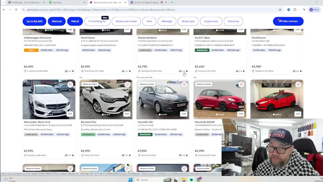Image resolution: width=323 pixels, height=182 pixels.
Task: Save the Mercedes-Benz CLA with its heart icon
Action: [x=70, y=84]
